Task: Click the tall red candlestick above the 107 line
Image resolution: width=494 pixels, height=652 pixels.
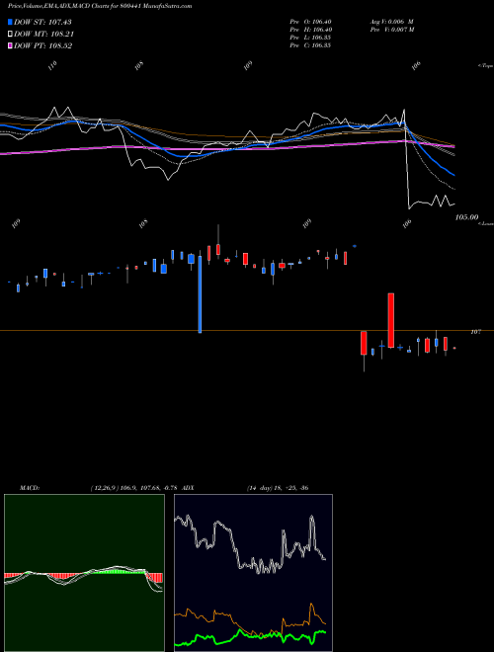Action: coord(391,320)
